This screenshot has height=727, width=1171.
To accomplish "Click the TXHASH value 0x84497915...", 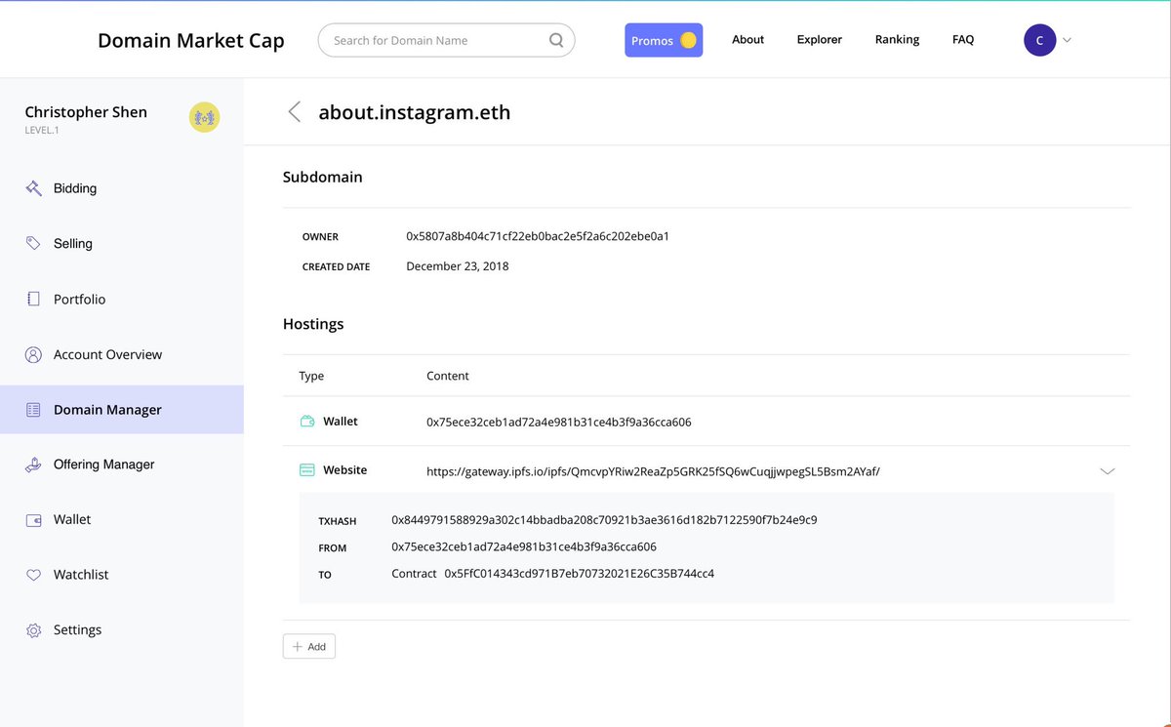I will [x=604, y=520].
